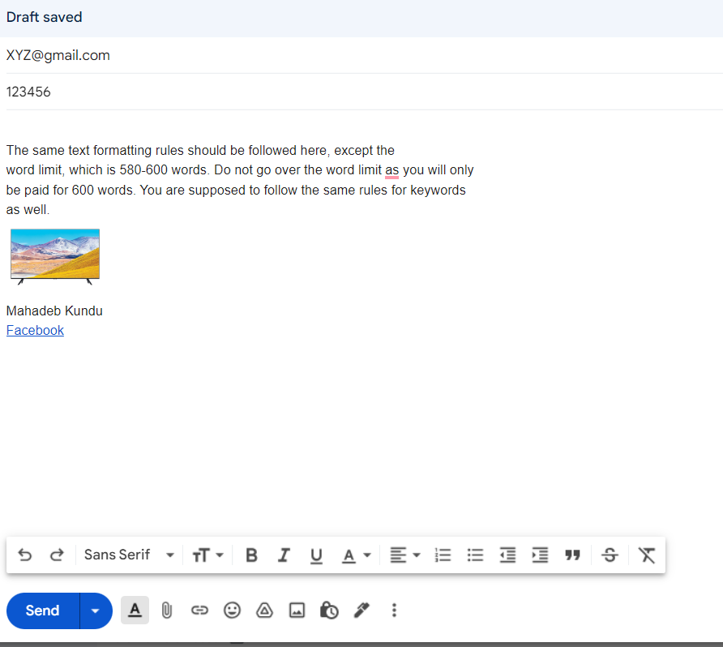Viewport: 723px width, 647px height.
Task: Toggle confidential mode lock-clock icon
Action: [x=329, y=610]
